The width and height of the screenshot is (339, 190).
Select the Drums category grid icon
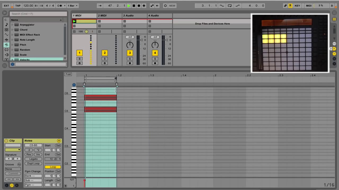click(x=7, y=30)
